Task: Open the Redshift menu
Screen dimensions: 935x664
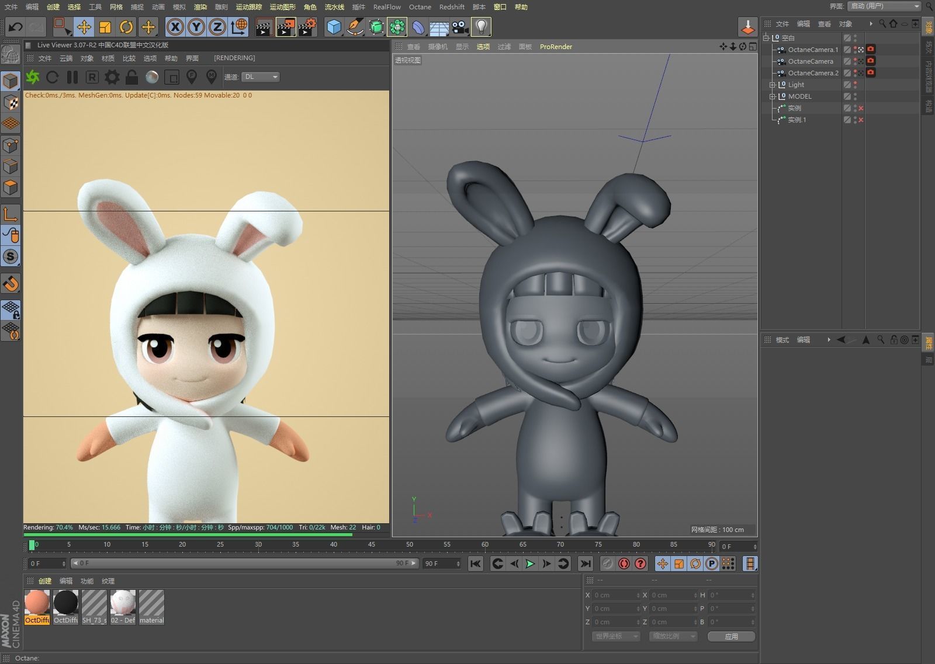Action: (x=452, y=7)
